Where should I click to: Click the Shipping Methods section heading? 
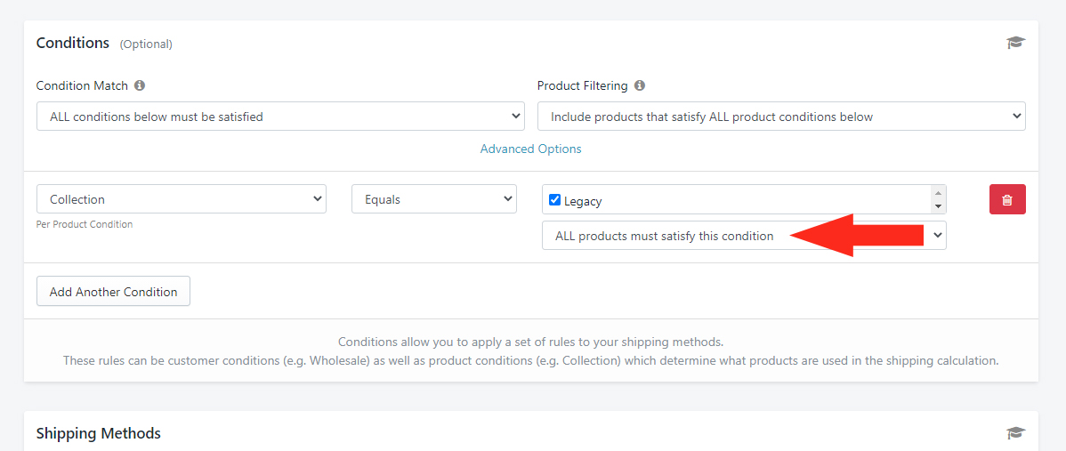99,432
